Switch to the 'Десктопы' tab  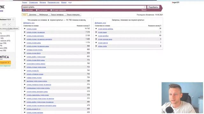[33, 15]
